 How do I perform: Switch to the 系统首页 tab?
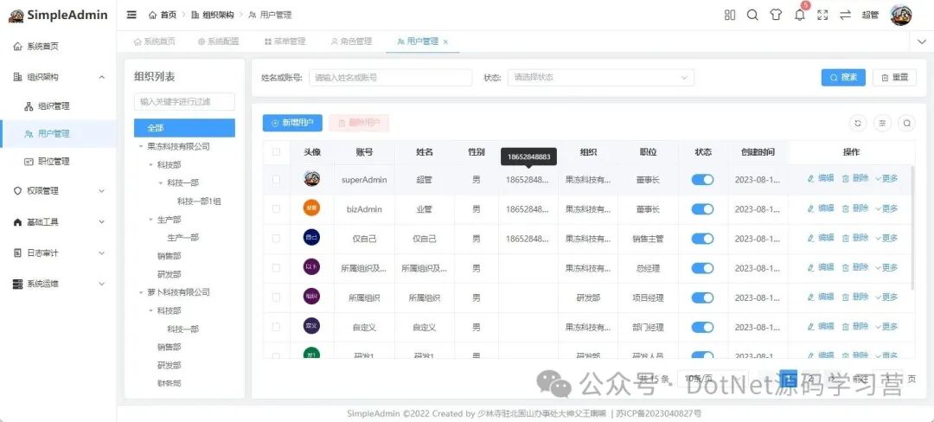coord(155,42)
